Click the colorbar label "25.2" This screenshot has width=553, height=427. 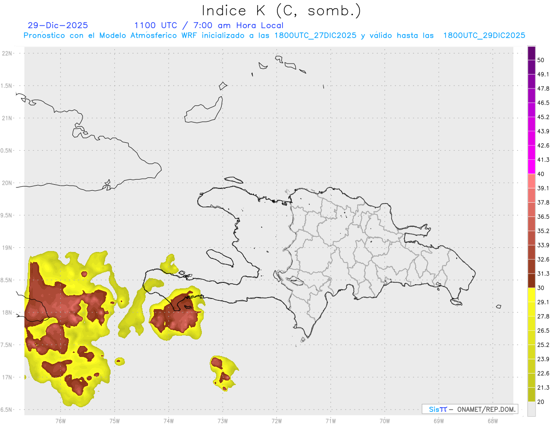point(543,345)
